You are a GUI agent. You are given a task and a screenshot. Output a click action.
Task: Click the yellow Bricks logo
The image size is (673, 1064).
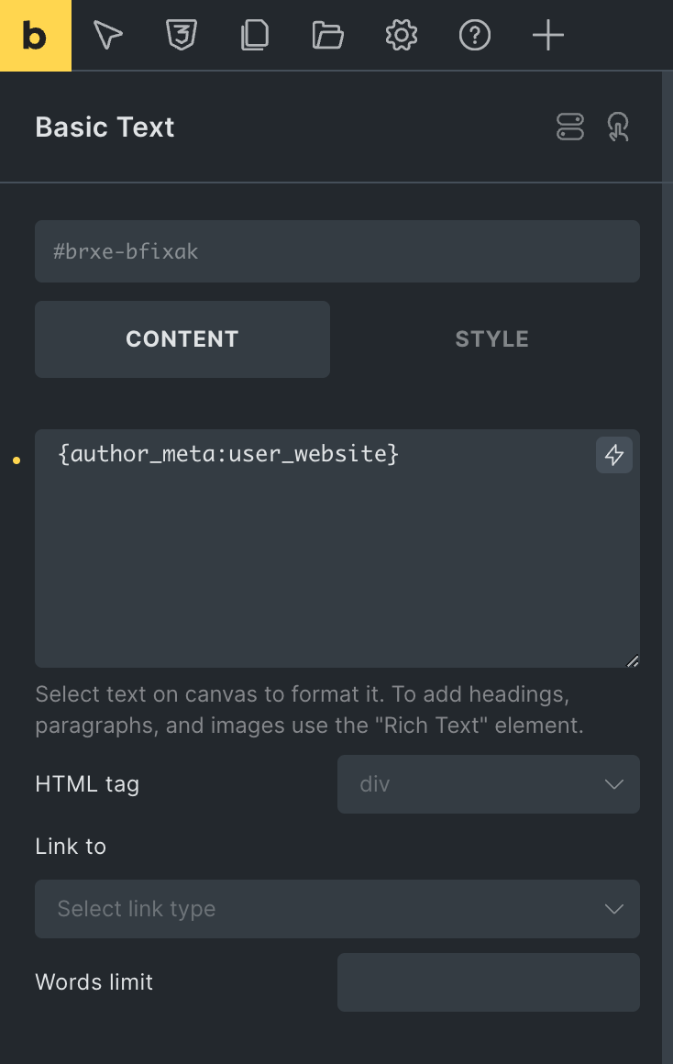[35, 35]
